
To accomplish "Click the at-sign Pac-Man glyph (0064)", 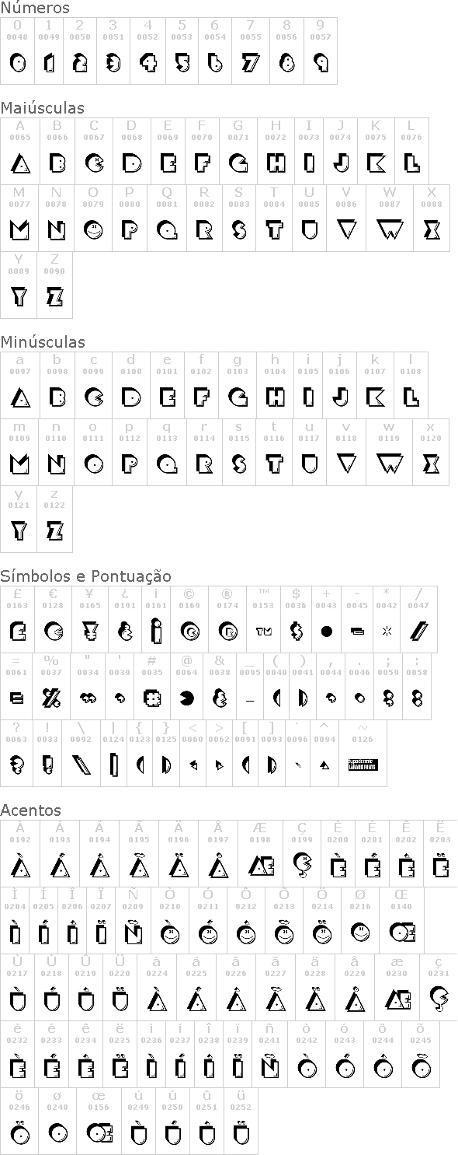I will coord(187,698).
